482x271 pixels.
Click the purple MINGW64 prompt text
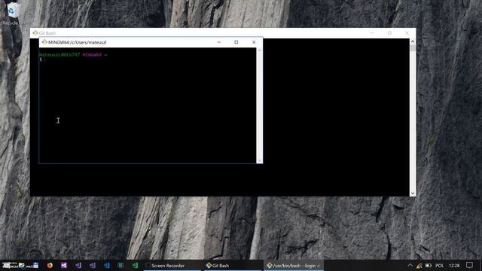point(92,55)
